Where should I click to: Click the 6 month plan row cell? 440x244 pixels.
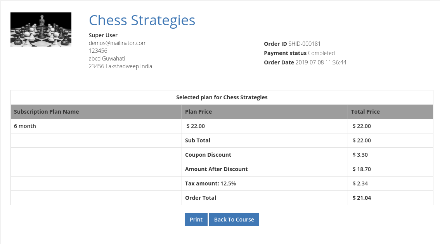pos(25,126)
